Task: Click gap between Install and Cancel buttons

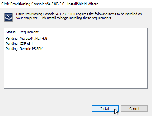Action: coord(120,109)
